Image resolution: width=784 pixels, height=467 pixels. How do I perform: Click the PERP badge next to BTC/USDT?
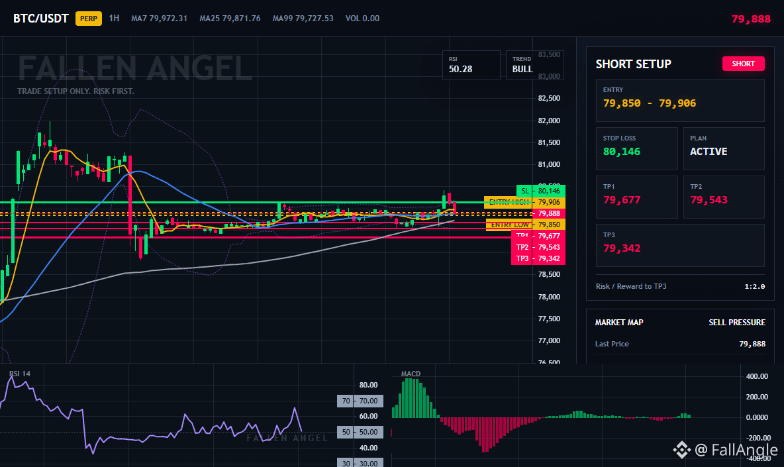pyautogui.click(x=89, y=19)
